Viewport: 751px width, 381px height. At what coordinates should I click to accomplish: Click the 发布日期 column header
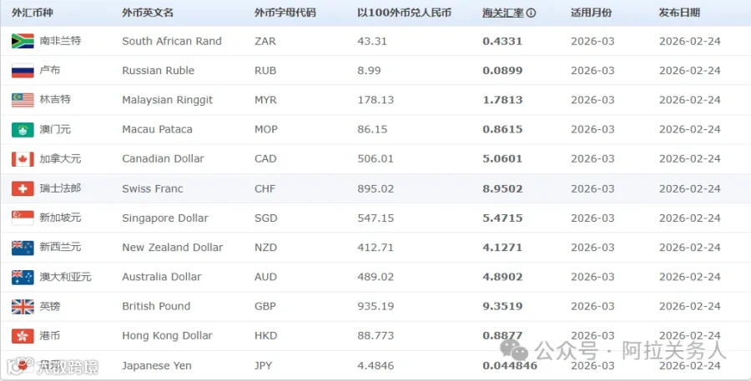[x=679, y=13]
